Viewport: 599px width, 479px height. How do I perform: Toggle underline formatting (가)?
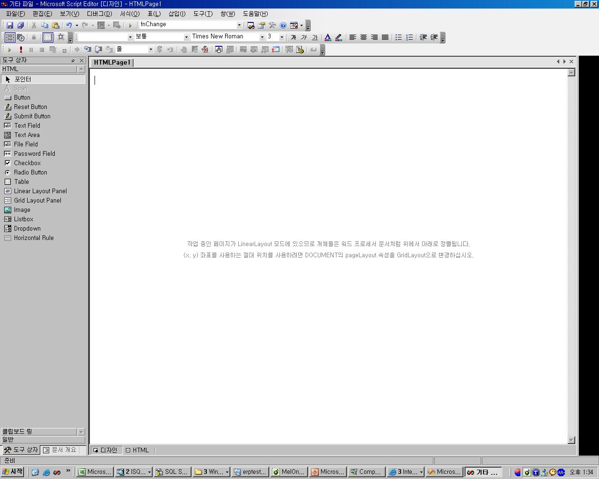pyautogui.click(x=314, y=37)
